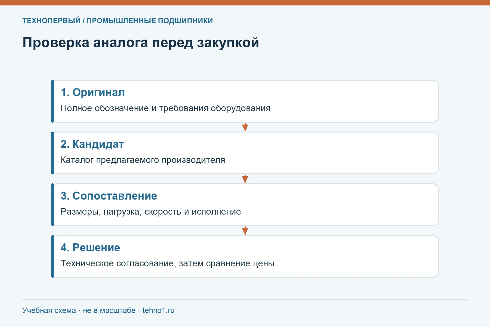
Task: Select the text 'Размеры, нагрузка, скорость и исполнение'
Action: [x=151, y=212]
